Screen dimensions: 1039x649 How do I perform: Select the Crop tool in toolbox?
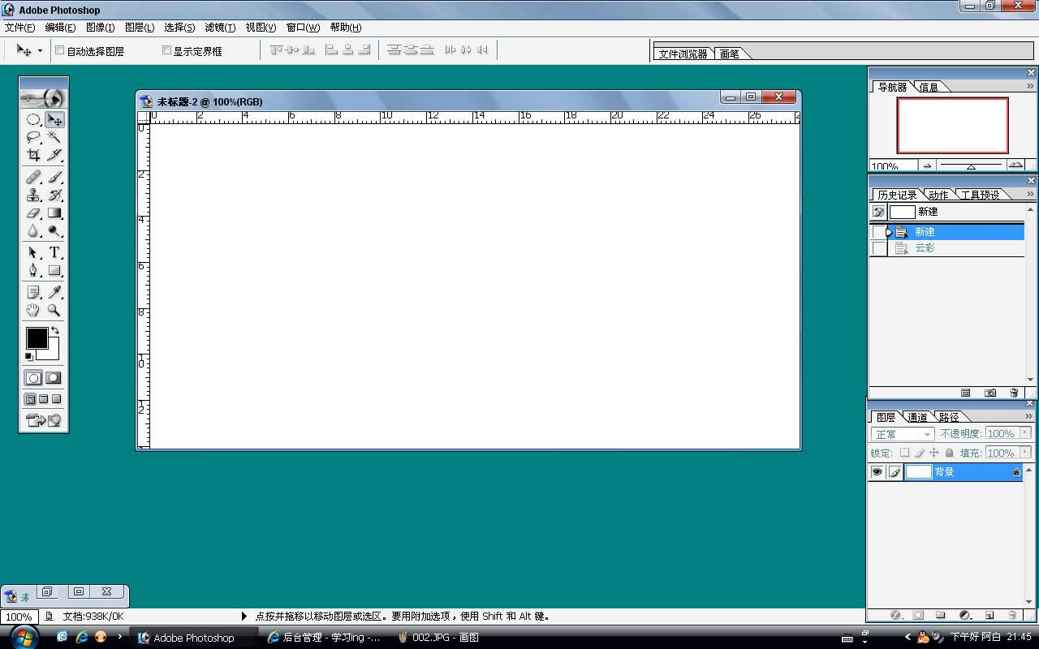[33, 155]
